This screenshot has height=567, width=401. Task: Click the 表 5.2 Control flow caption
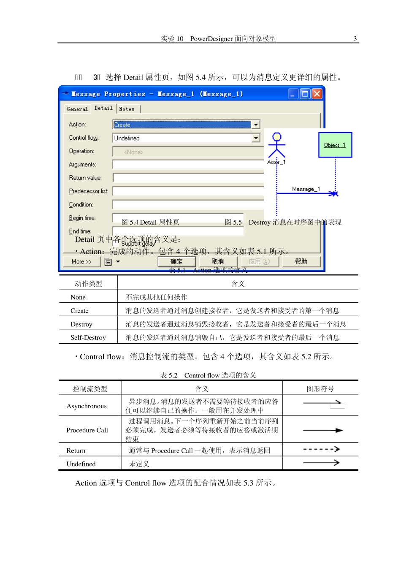[x=208, y=375]
